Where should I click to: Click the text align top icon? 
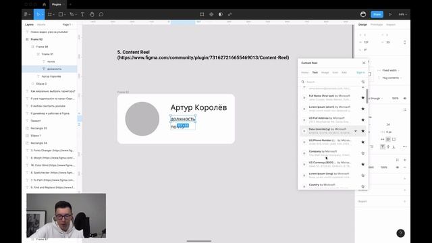coord(383,147)
